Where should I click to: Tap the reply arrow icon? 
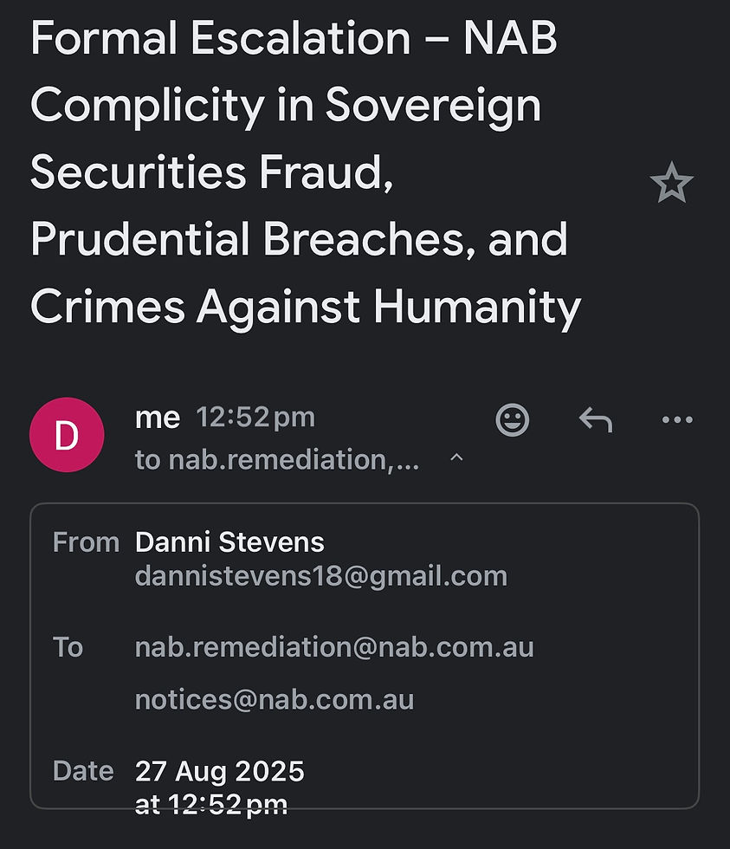click(x=595, y=420)
